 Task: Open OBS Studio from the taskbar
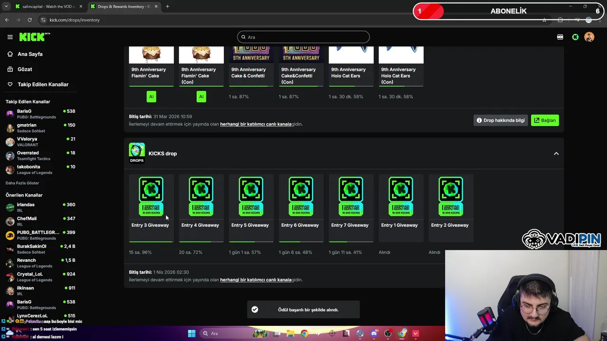pyautogui.click(x=388, y=333)
